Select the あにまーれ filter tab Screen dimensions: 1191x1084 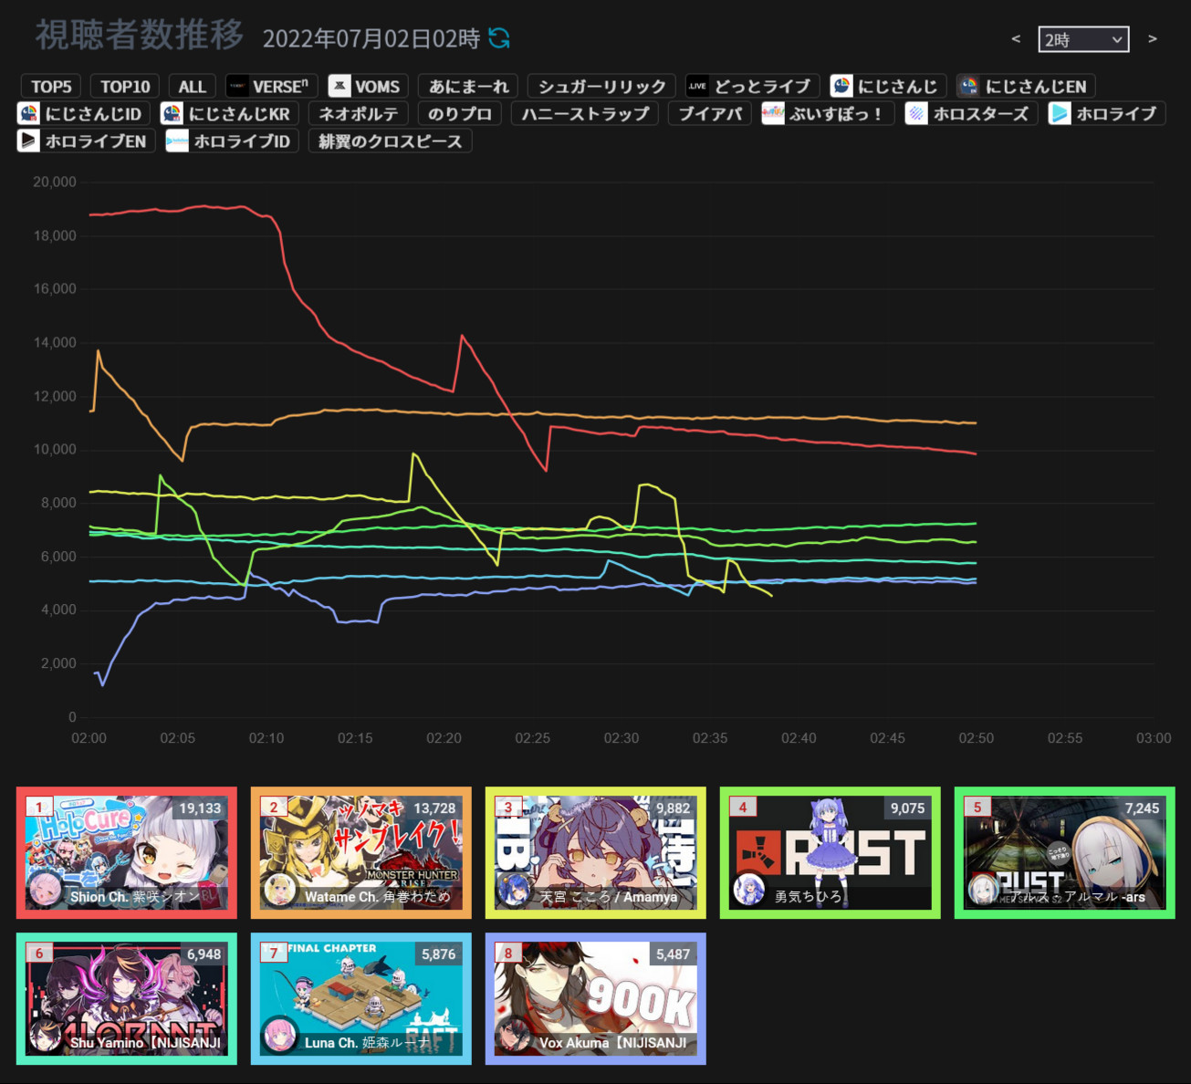[469, 86]
